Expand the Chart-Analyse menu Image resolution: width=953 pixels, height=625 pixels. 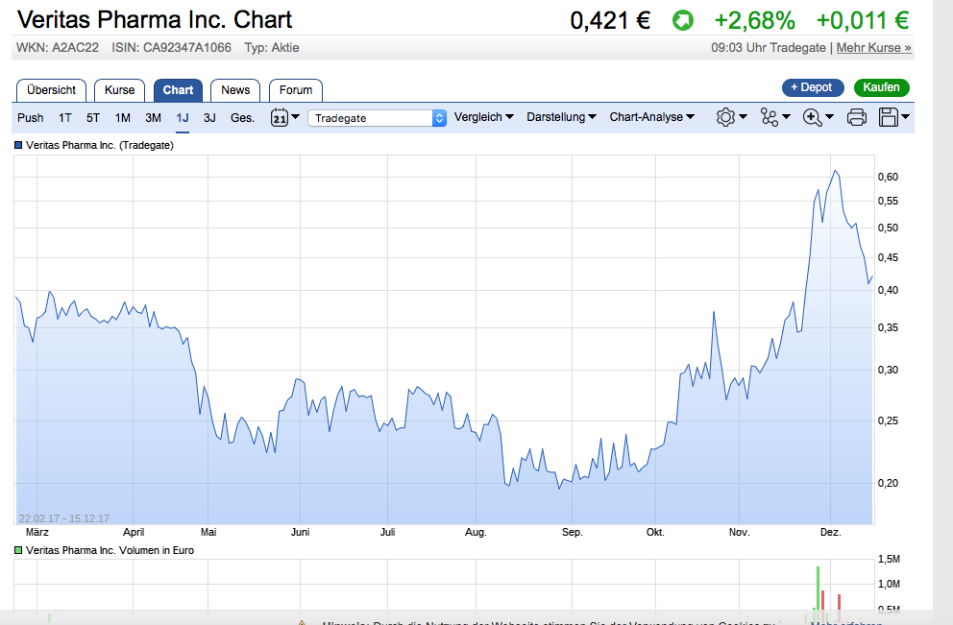click(650, 117)
